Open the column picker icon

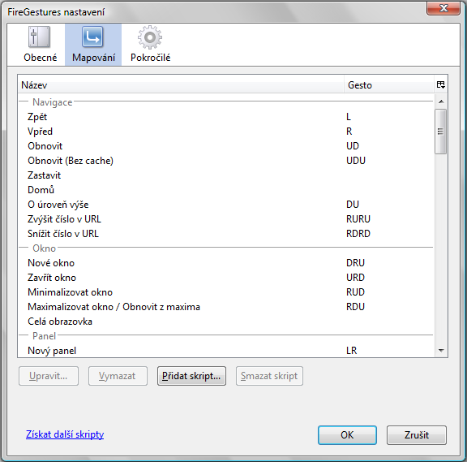coord(441,85)
